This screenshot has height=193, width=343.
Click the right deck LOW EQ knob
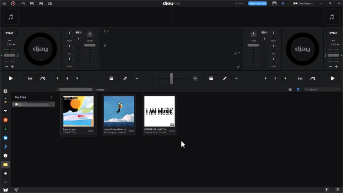click(x=274, y=60)
